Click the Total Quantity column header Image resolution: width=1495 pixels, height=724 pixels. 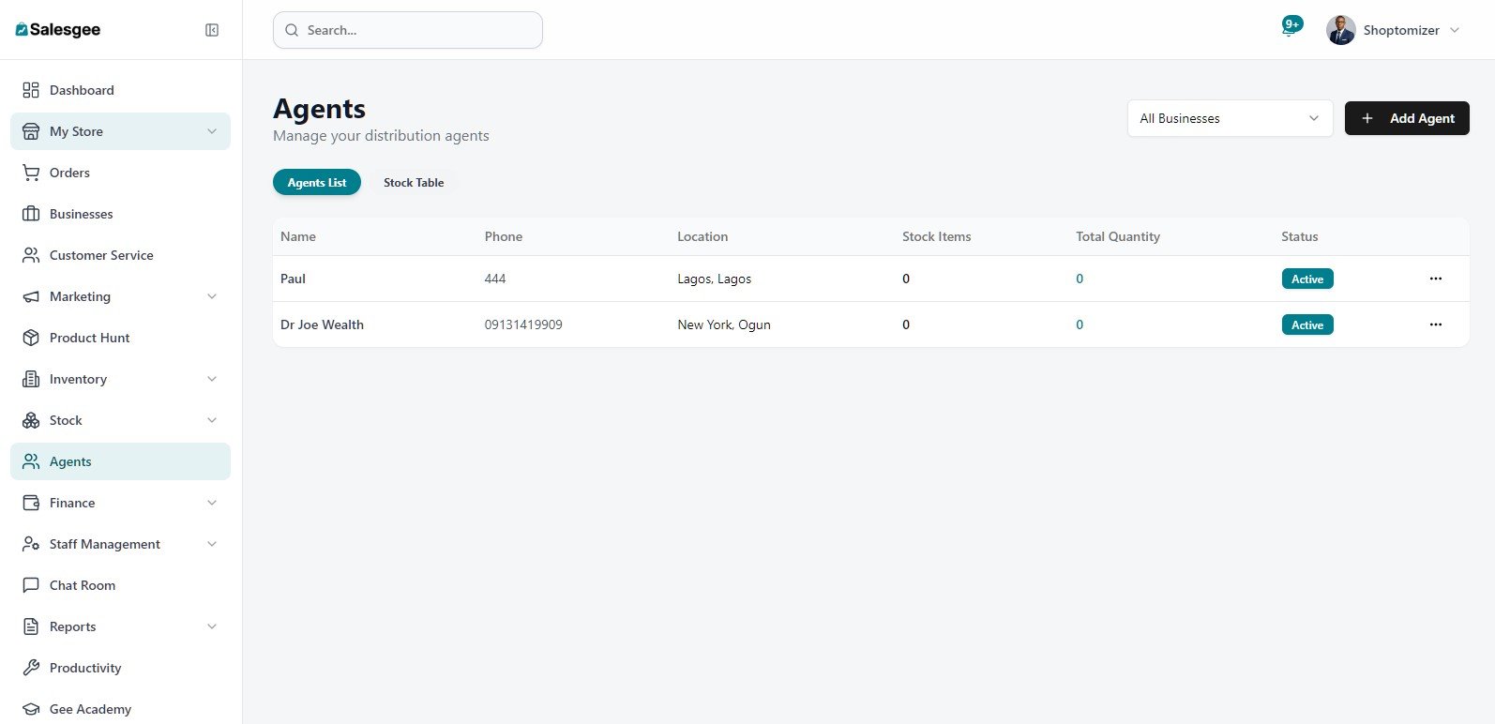(x=1118, y=236)
